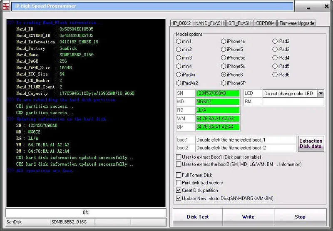Click the BM MAC address field
This screenshot has height=231, width=333.
[218, 127]
